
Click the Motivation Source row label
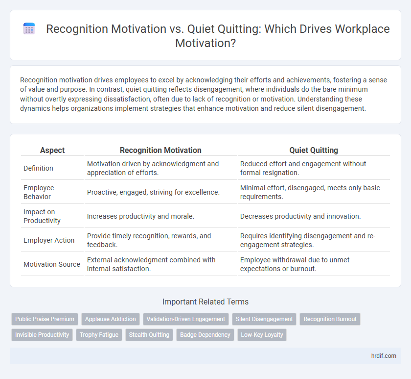coord(52,264)
